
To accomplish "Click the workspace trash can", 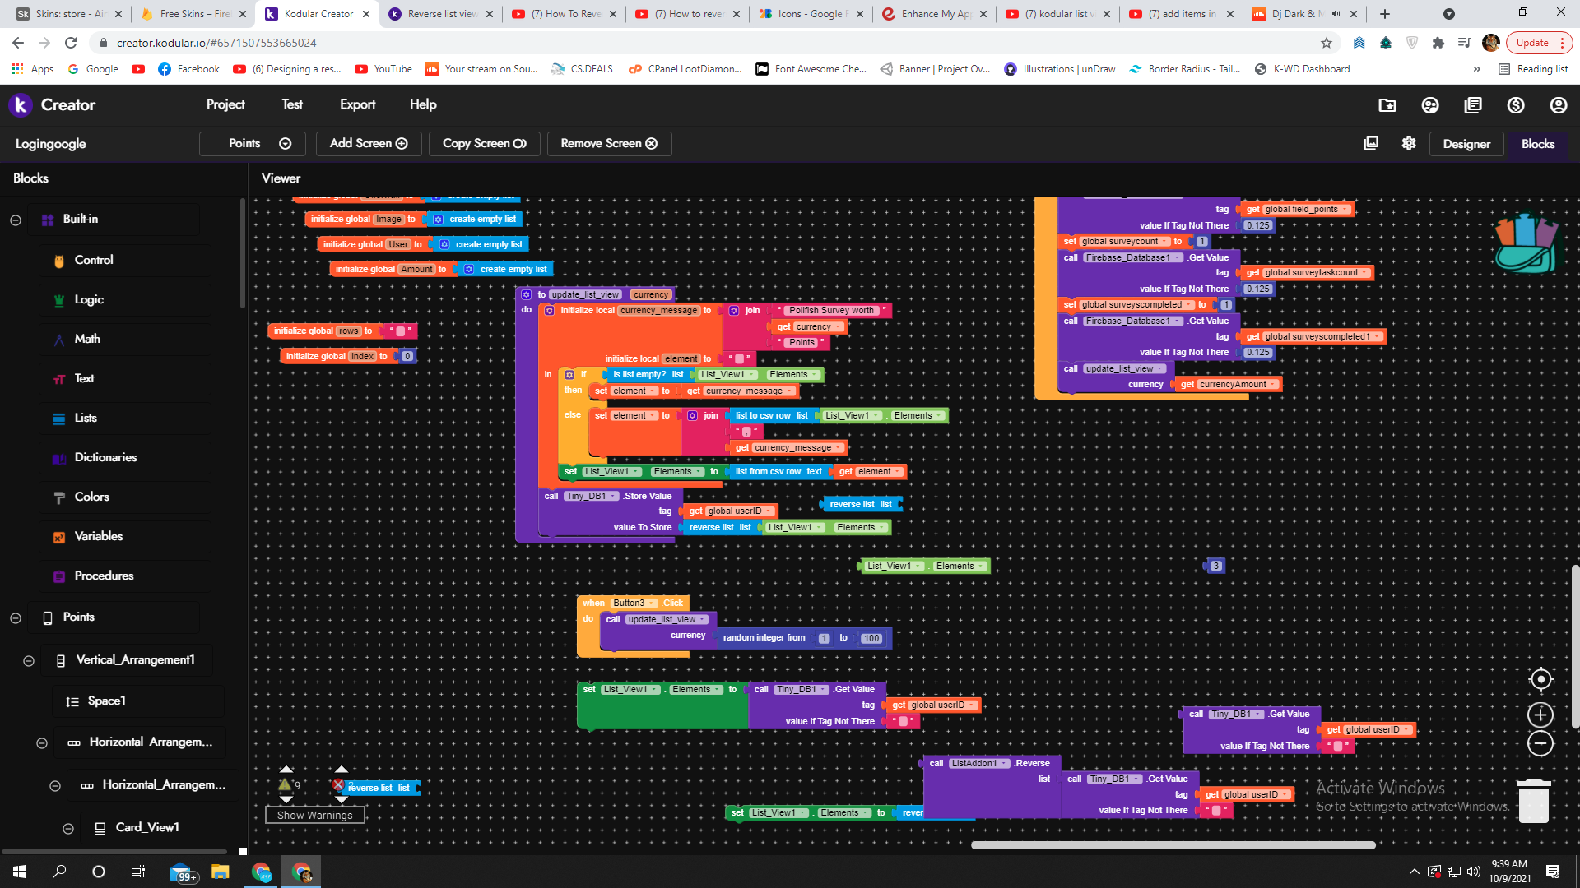I will click(1533, 800).
